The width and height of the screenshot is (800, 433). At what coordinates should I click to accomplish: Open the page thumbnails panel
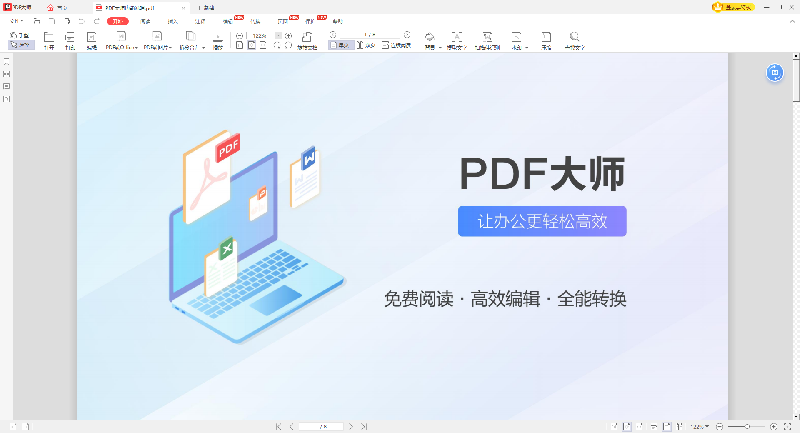[x=6, y=74]
